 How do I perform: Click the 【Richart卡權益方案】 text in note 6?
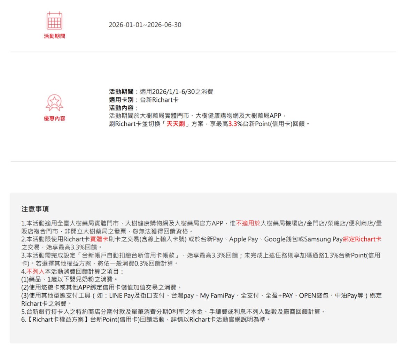57,320
